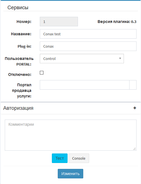Open the Console button

click(79, 158)
